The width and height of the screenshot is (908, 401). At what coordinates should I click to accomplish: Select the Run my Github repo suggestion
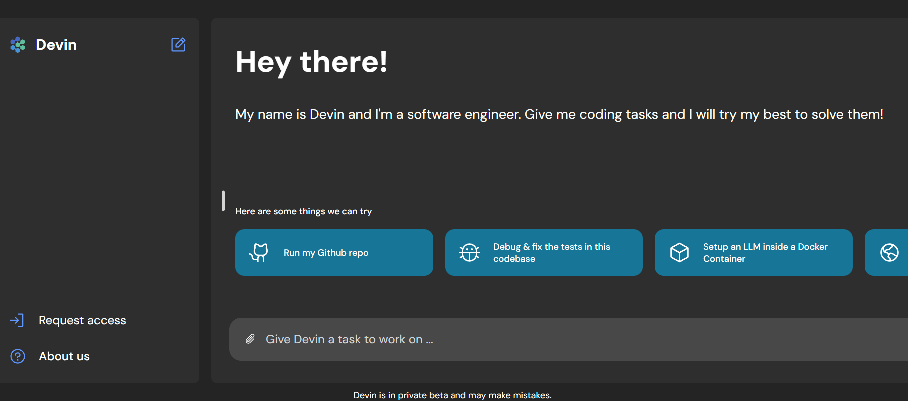click(x=334, y=252)
